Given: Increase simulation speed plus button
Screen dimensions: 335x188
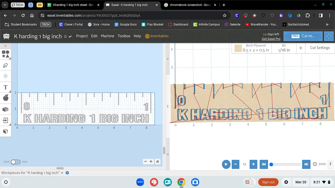Looking at the screenshot, I should pyautogui.click(x=253, y=164).
